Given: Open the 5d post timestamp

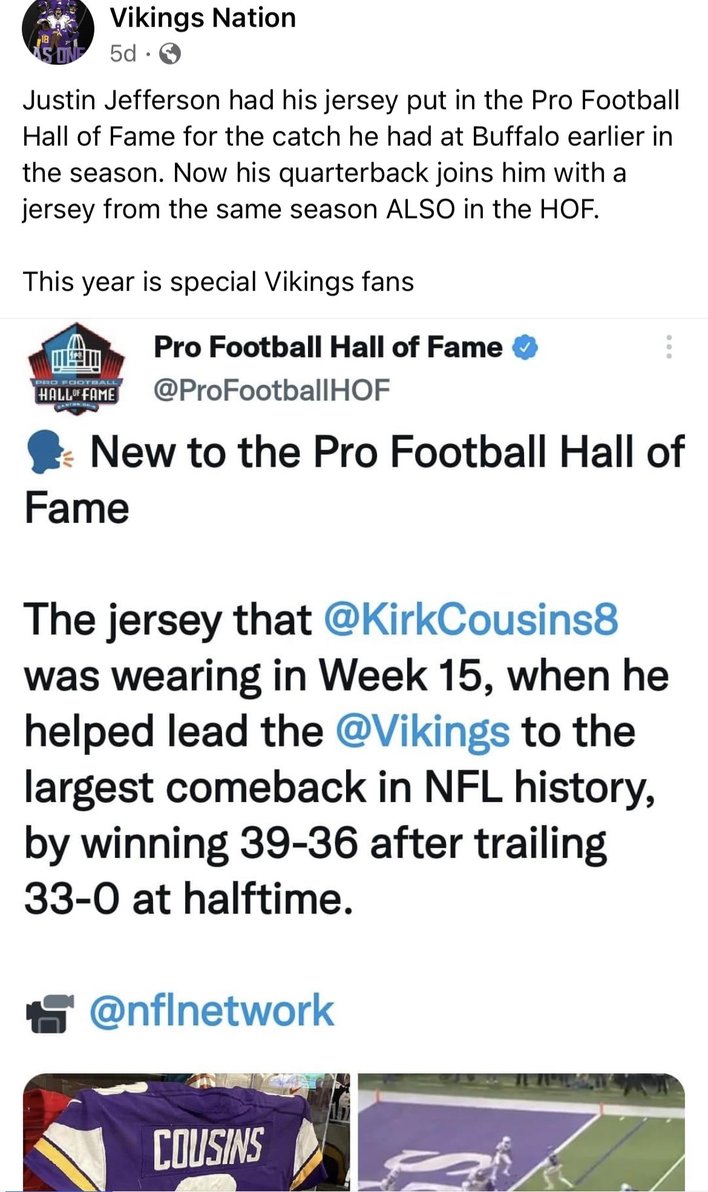Looking at the screenshot, I should 123,54.
